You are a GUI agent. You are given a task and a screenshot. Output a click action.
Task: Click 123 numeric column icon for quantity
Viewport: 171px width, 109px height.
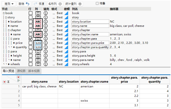coord(38,47)
